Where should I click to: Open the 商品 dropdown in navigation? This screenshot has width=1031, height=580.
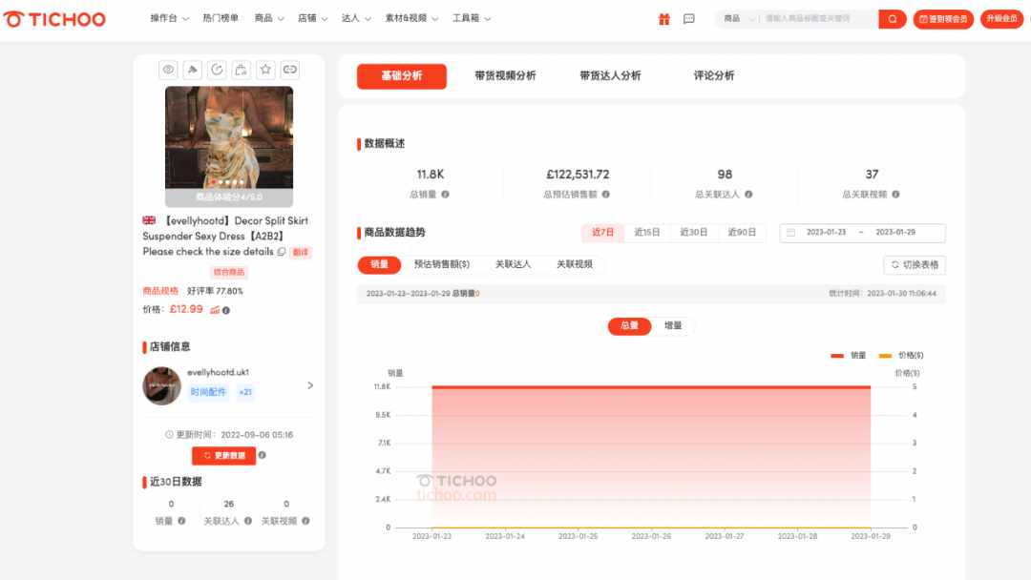click(269, 18)
